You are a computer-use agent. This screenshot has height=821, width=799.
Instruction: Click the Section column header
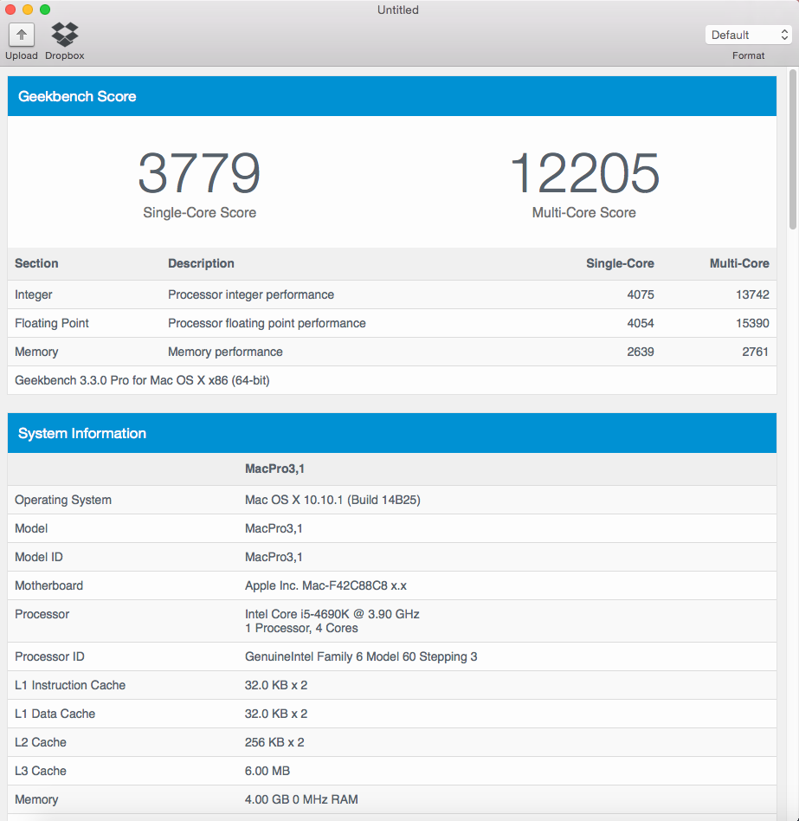(x=36, y=263)
